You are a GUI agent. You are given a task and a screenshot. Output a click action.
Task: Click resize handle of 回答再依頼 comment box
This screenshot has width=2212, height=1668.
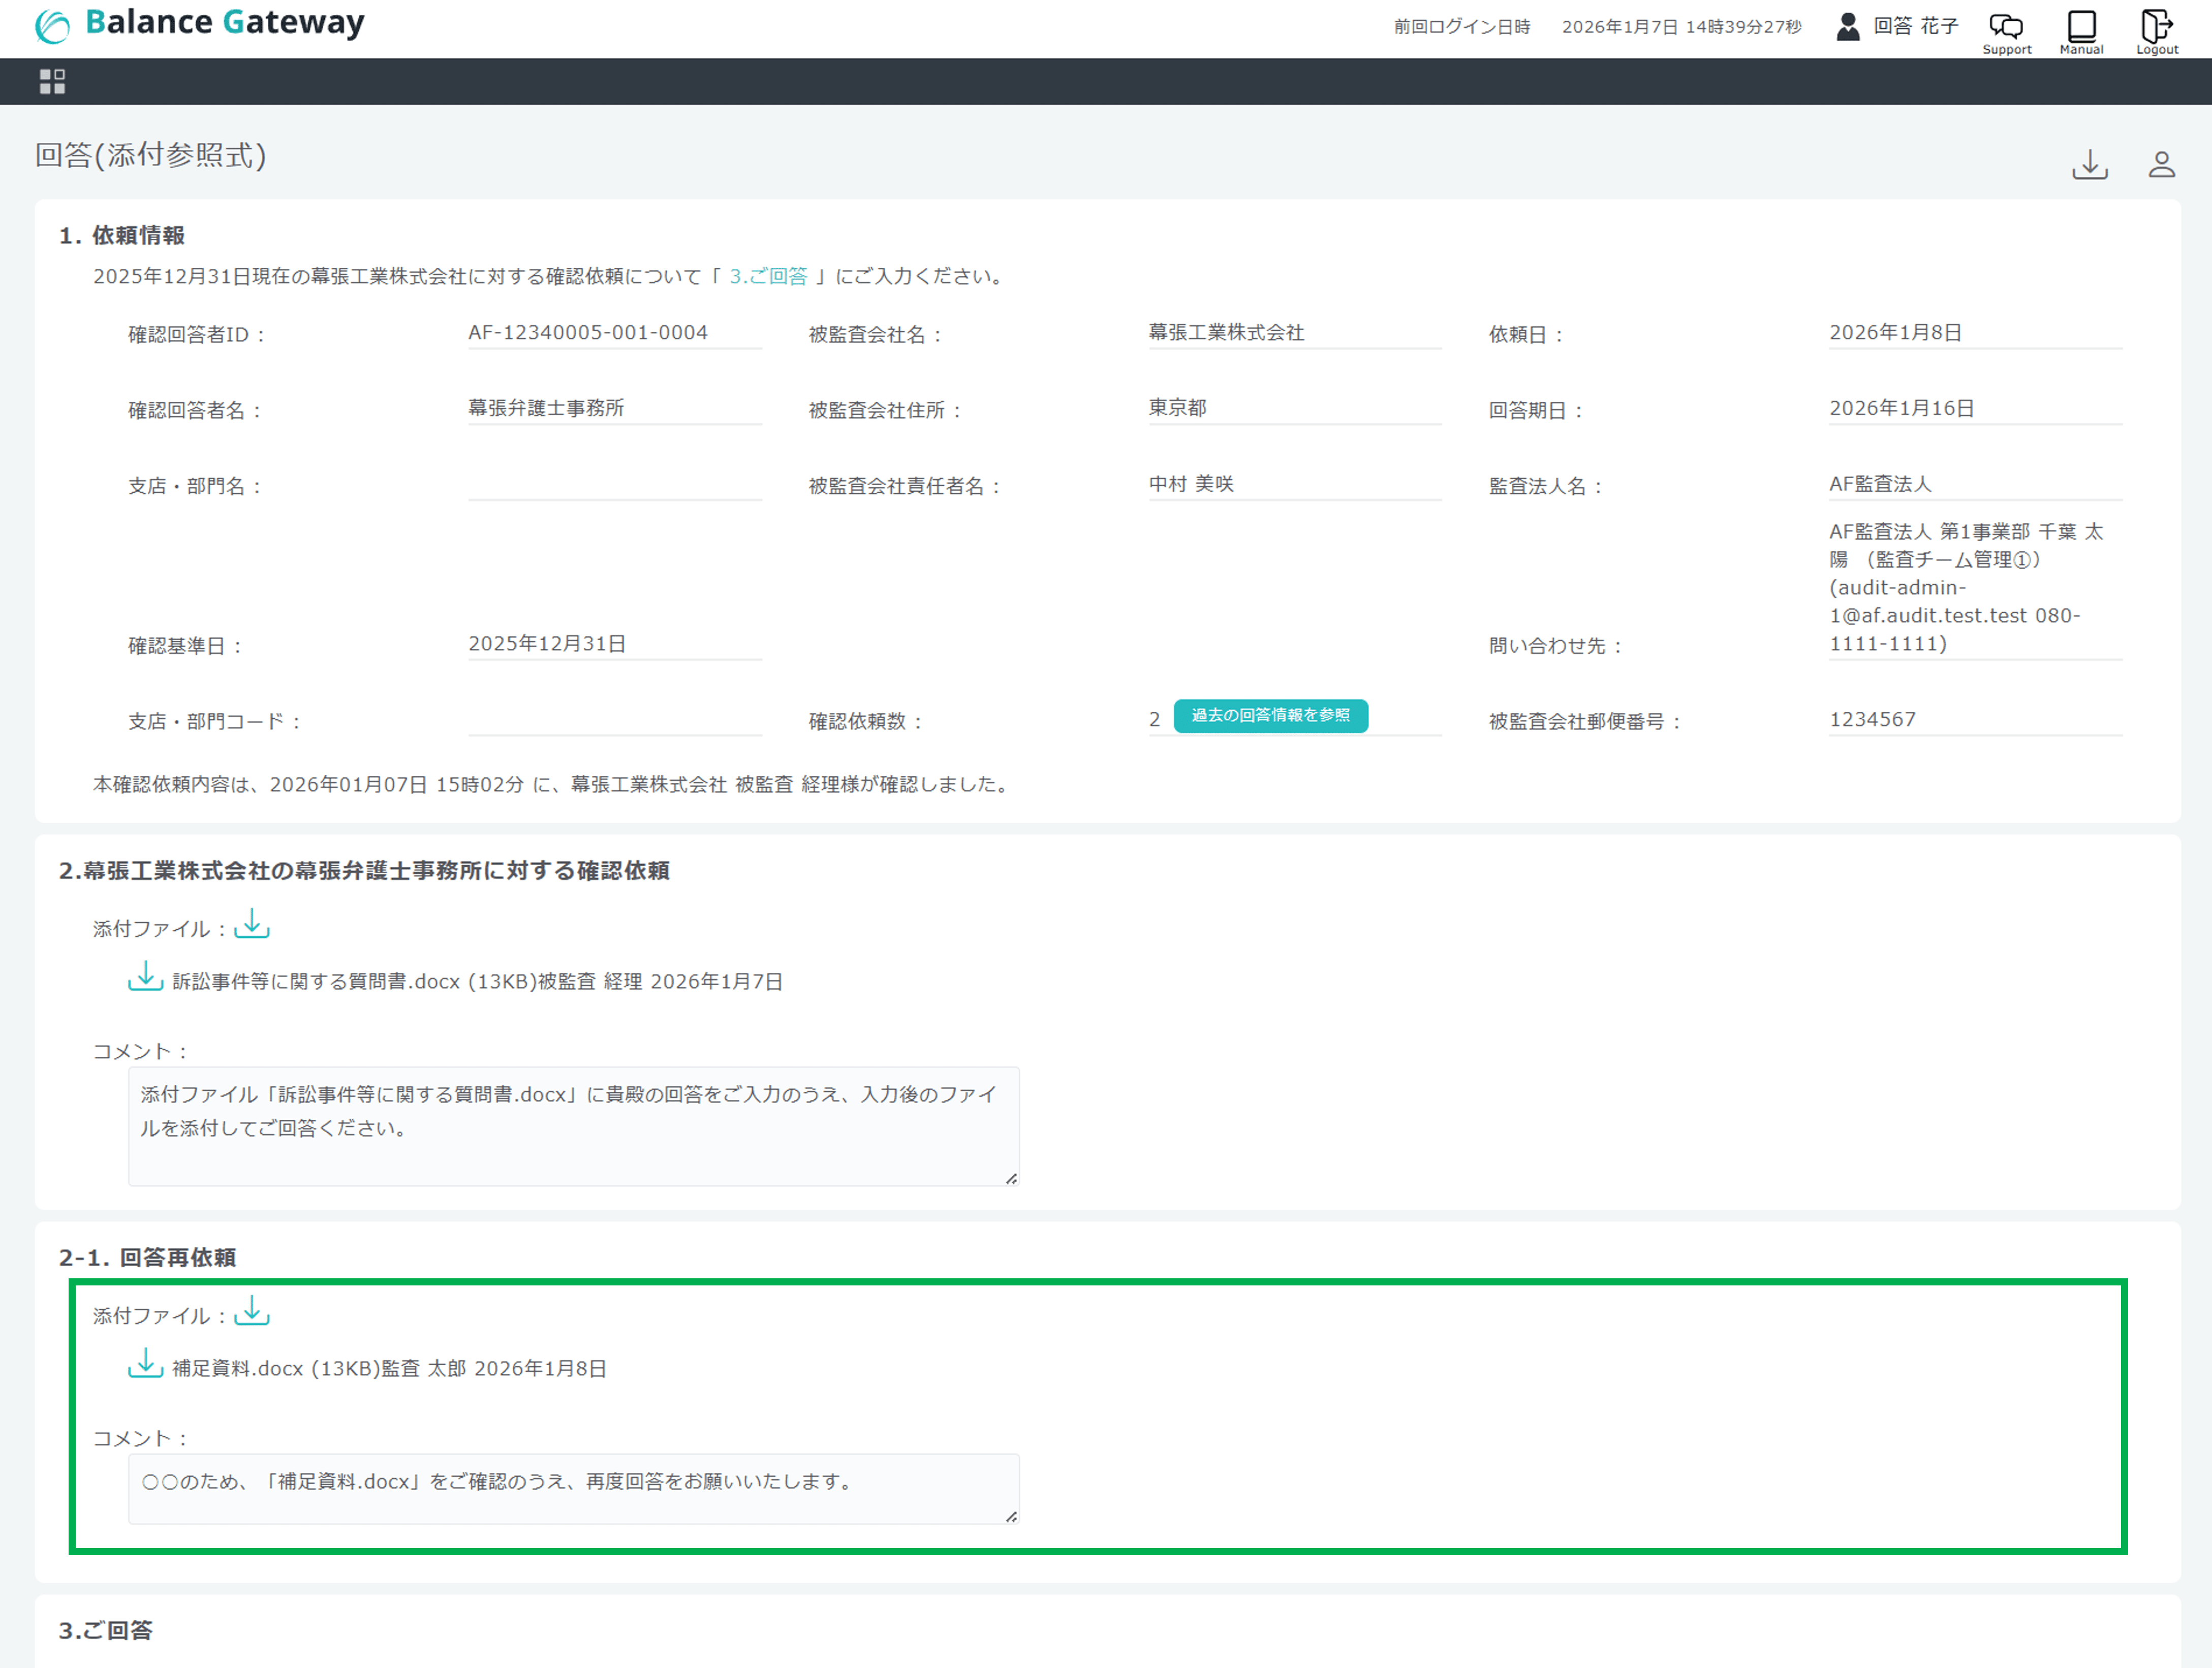(1011, 1517)
